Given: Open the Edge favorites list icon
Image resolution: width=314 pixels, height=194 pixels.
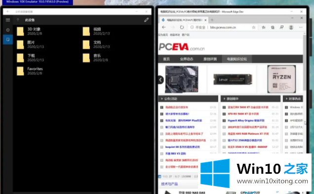Looking at the screenshot, I should [x=264, y=27].
